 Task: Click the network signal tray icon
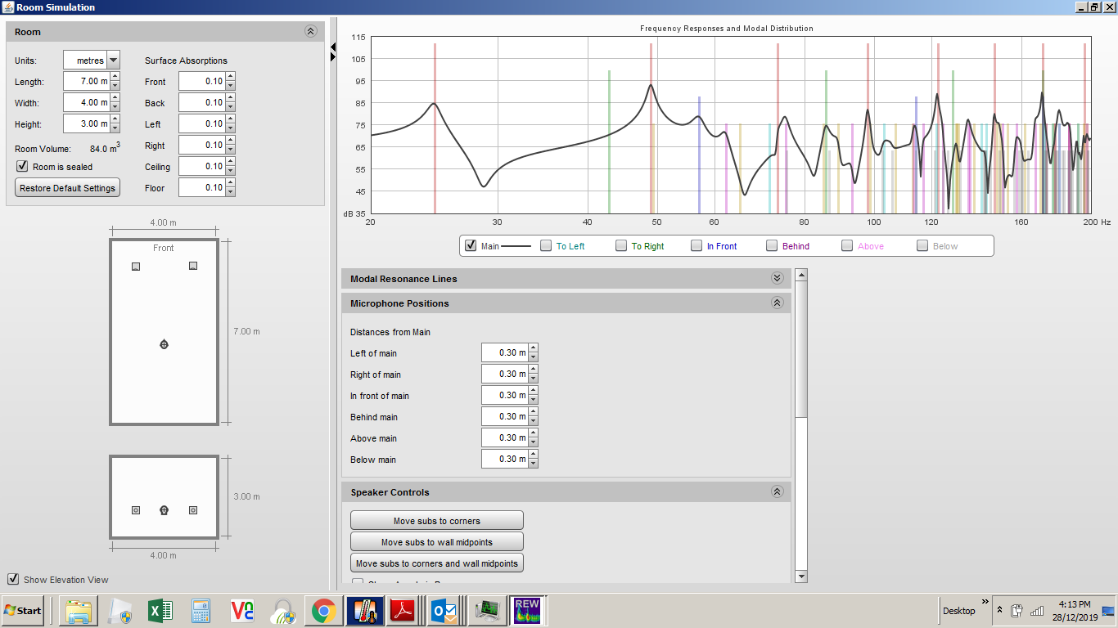point(1037,611)
